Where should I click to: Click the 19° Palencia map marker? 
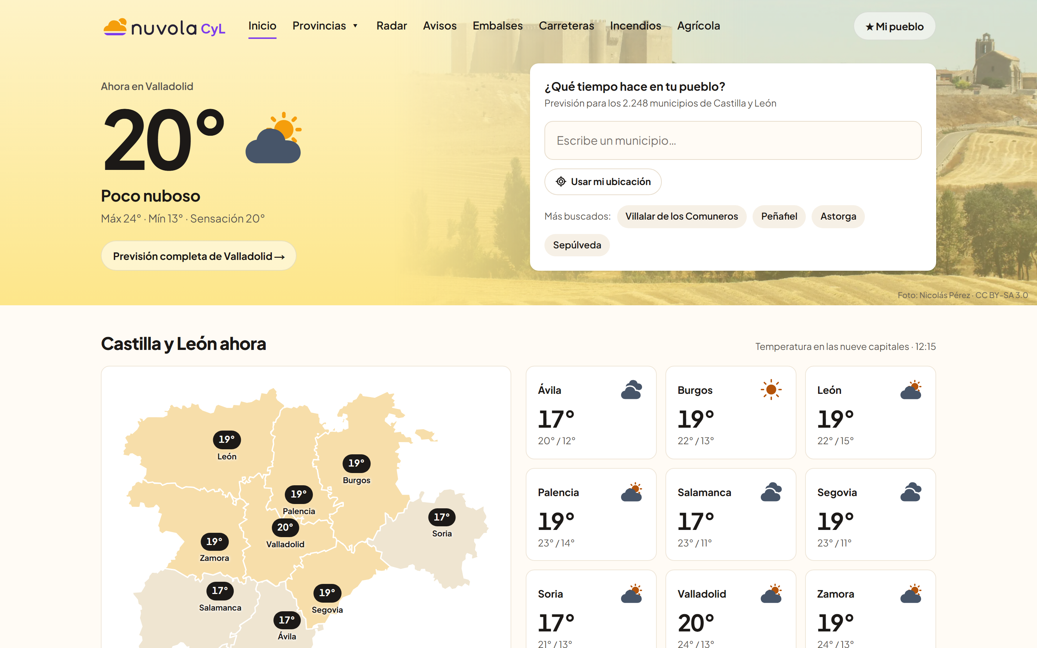(298, 494)
